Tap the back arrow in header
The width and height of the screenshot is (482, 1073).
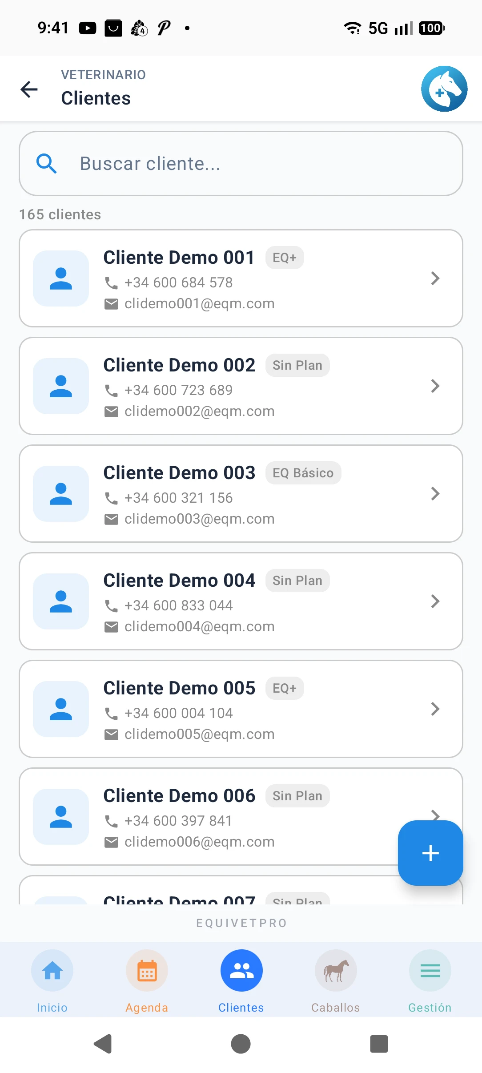pyautogui.click(x=29, y=89)
